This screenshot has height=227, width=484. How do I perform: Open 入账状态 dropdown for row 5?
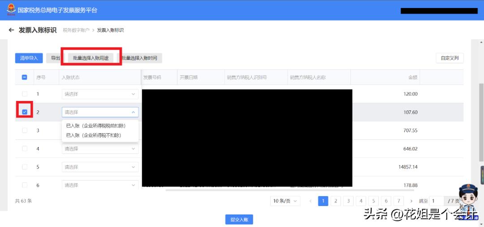point(100,167)
